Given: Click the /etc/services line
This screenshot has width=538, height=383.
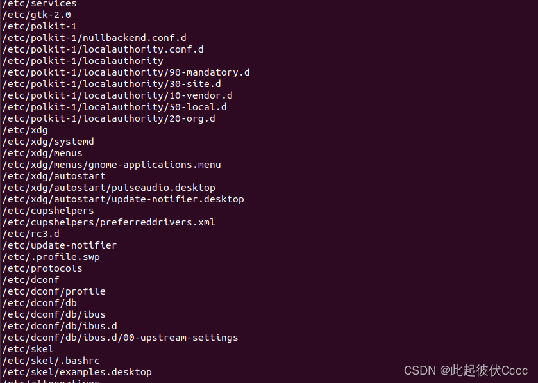Looking at the screenshot, I should pyautogui.click(x=39, y=4).
